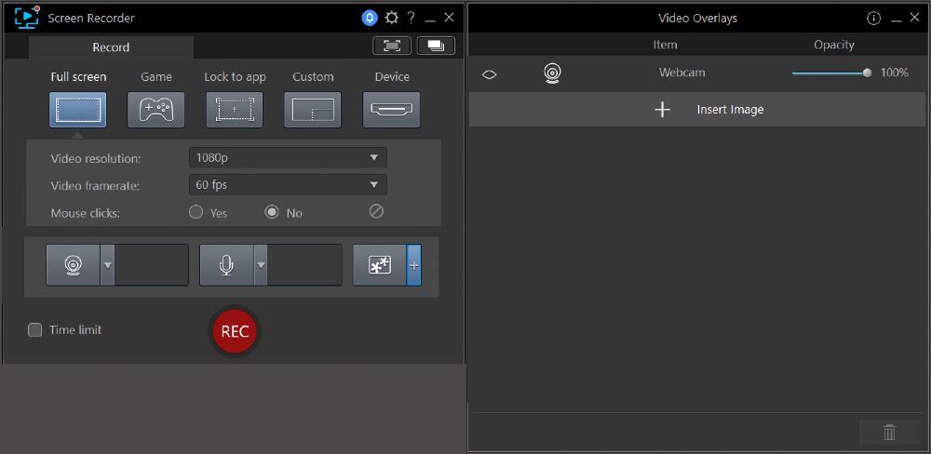The width and height of the screenshot is (931, 454).
Task: Click the trash delete icon in Video Overlays
Action: click(x=889, y=432)
